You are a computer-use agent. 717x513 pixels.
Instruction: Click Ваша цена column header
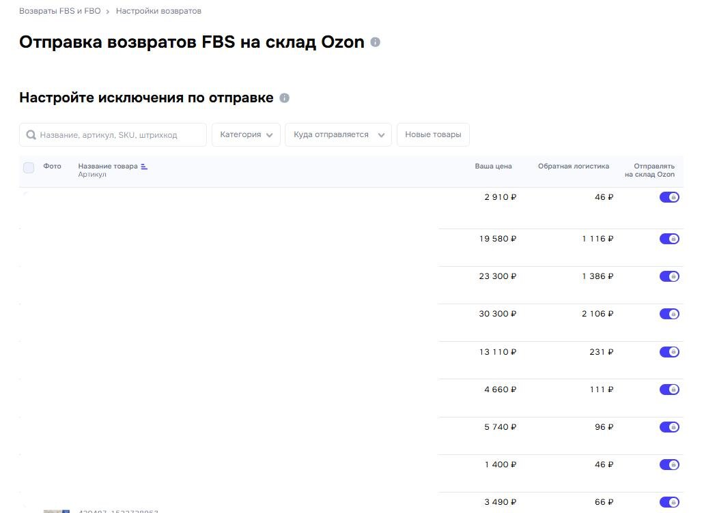tap(494, 166)
